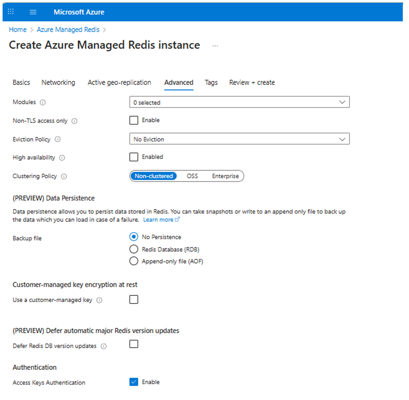Click the High availability info icon
This screenshot has width=409, height=400.
tap(62, 158)
